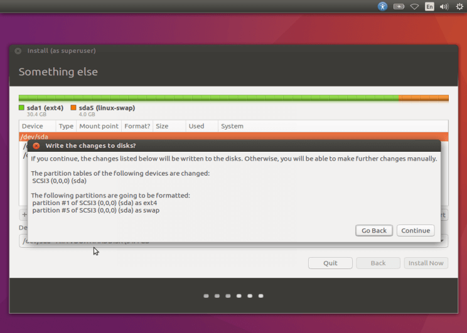
Task: Close the 'Write the changes to disks?' dialog
Action: (x=36, y=146)
